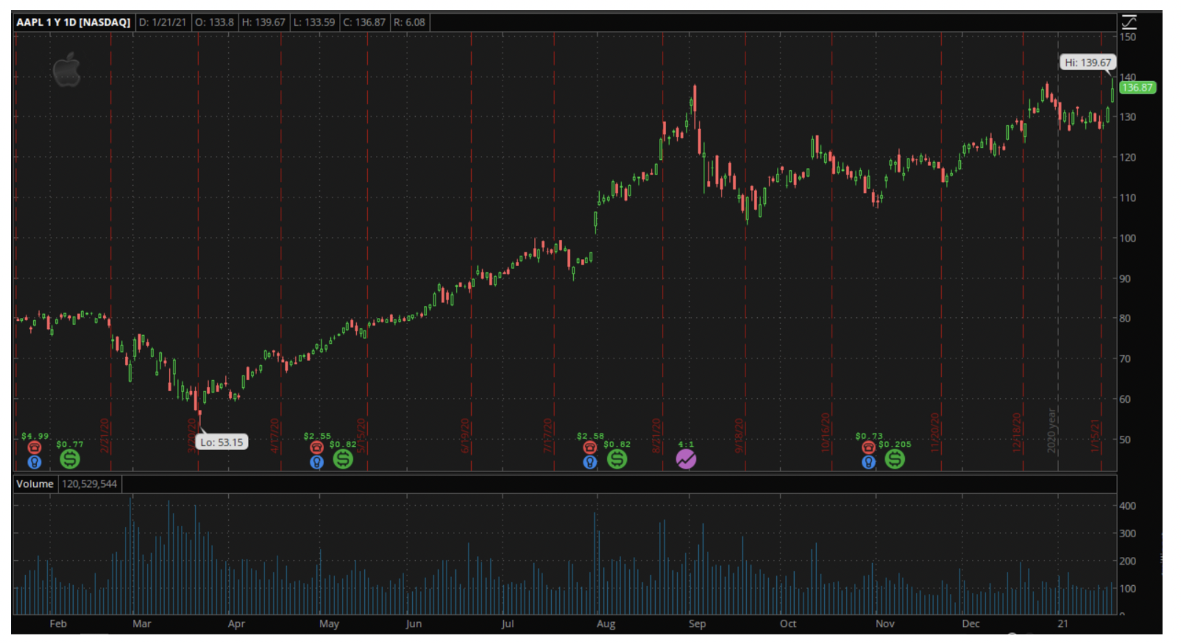Click the Dec label on time axis
The height and width of the screenshot is (643, 1181).
971,623
